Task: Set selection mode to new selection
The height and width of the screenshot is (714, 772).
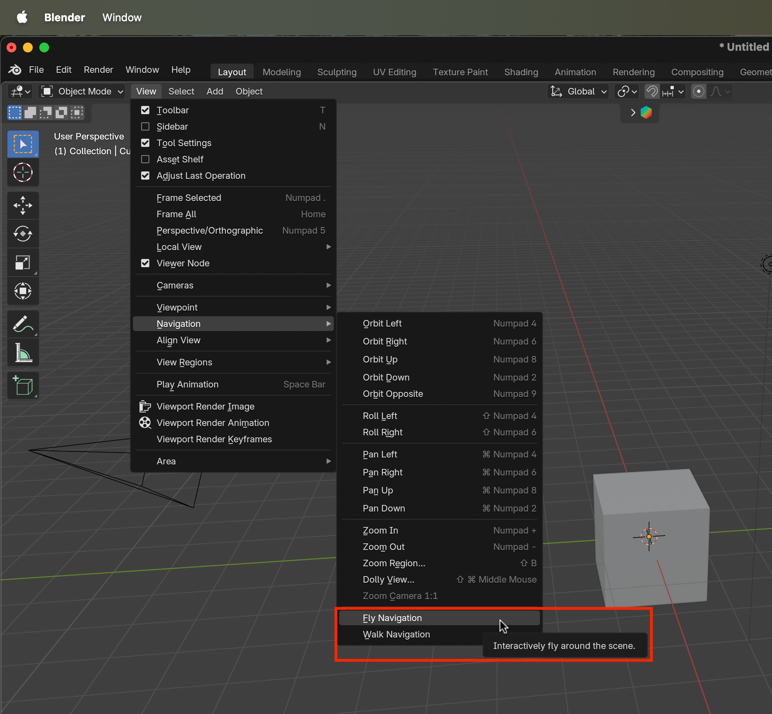Action: tap(15, 113)
